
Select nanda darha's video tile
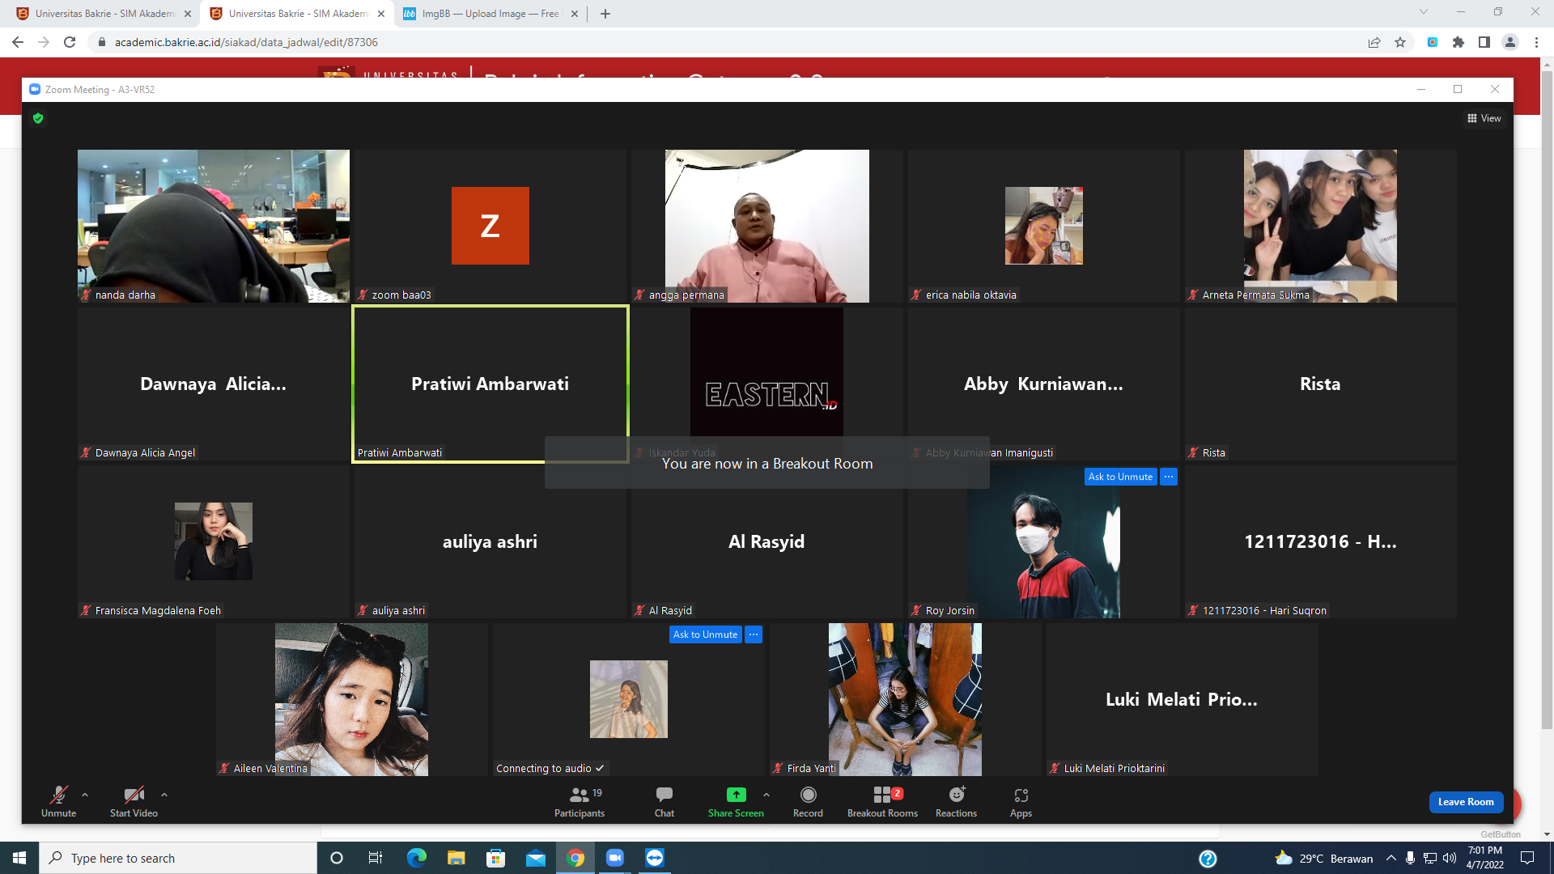214,226
